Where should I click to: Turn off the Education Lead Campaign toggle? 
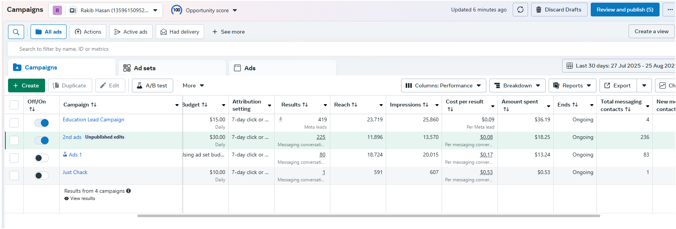(42, 123)
